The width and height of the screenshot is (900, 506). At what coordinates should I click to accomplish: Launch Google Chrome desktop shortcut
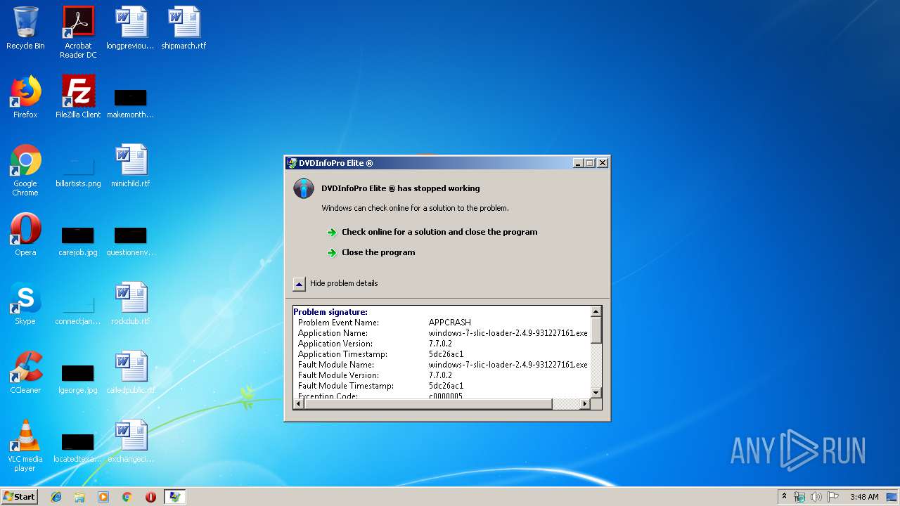[25, 170]
